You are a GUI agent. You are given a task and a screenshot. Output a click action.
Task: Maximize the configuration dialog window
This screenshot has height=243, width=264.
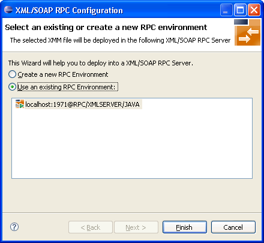coord(240,10)
